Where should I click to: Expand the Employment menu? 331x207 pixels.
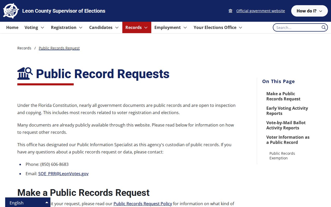click(171, 27)
